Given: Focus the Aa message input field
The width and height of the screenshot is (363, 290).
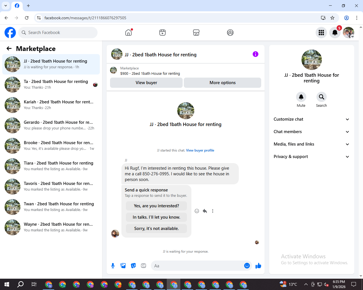Looking at the screenshot, I should click(197, 266).
